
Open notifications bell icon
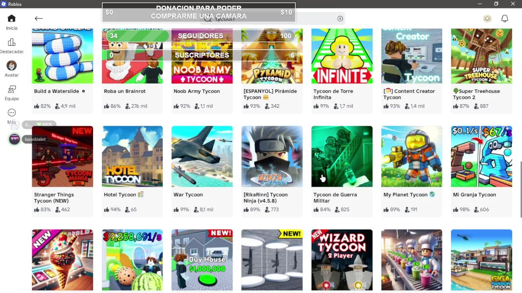(x=505, y=18)
